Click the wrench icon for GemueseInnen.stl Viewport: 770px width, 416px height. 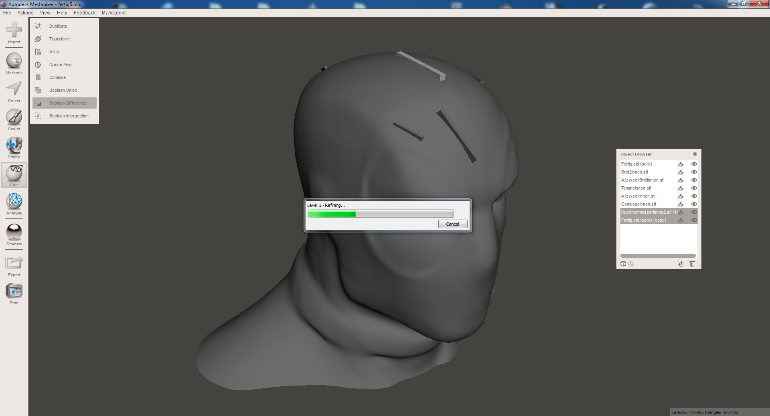pyautogui.click(x=681, y=204)
